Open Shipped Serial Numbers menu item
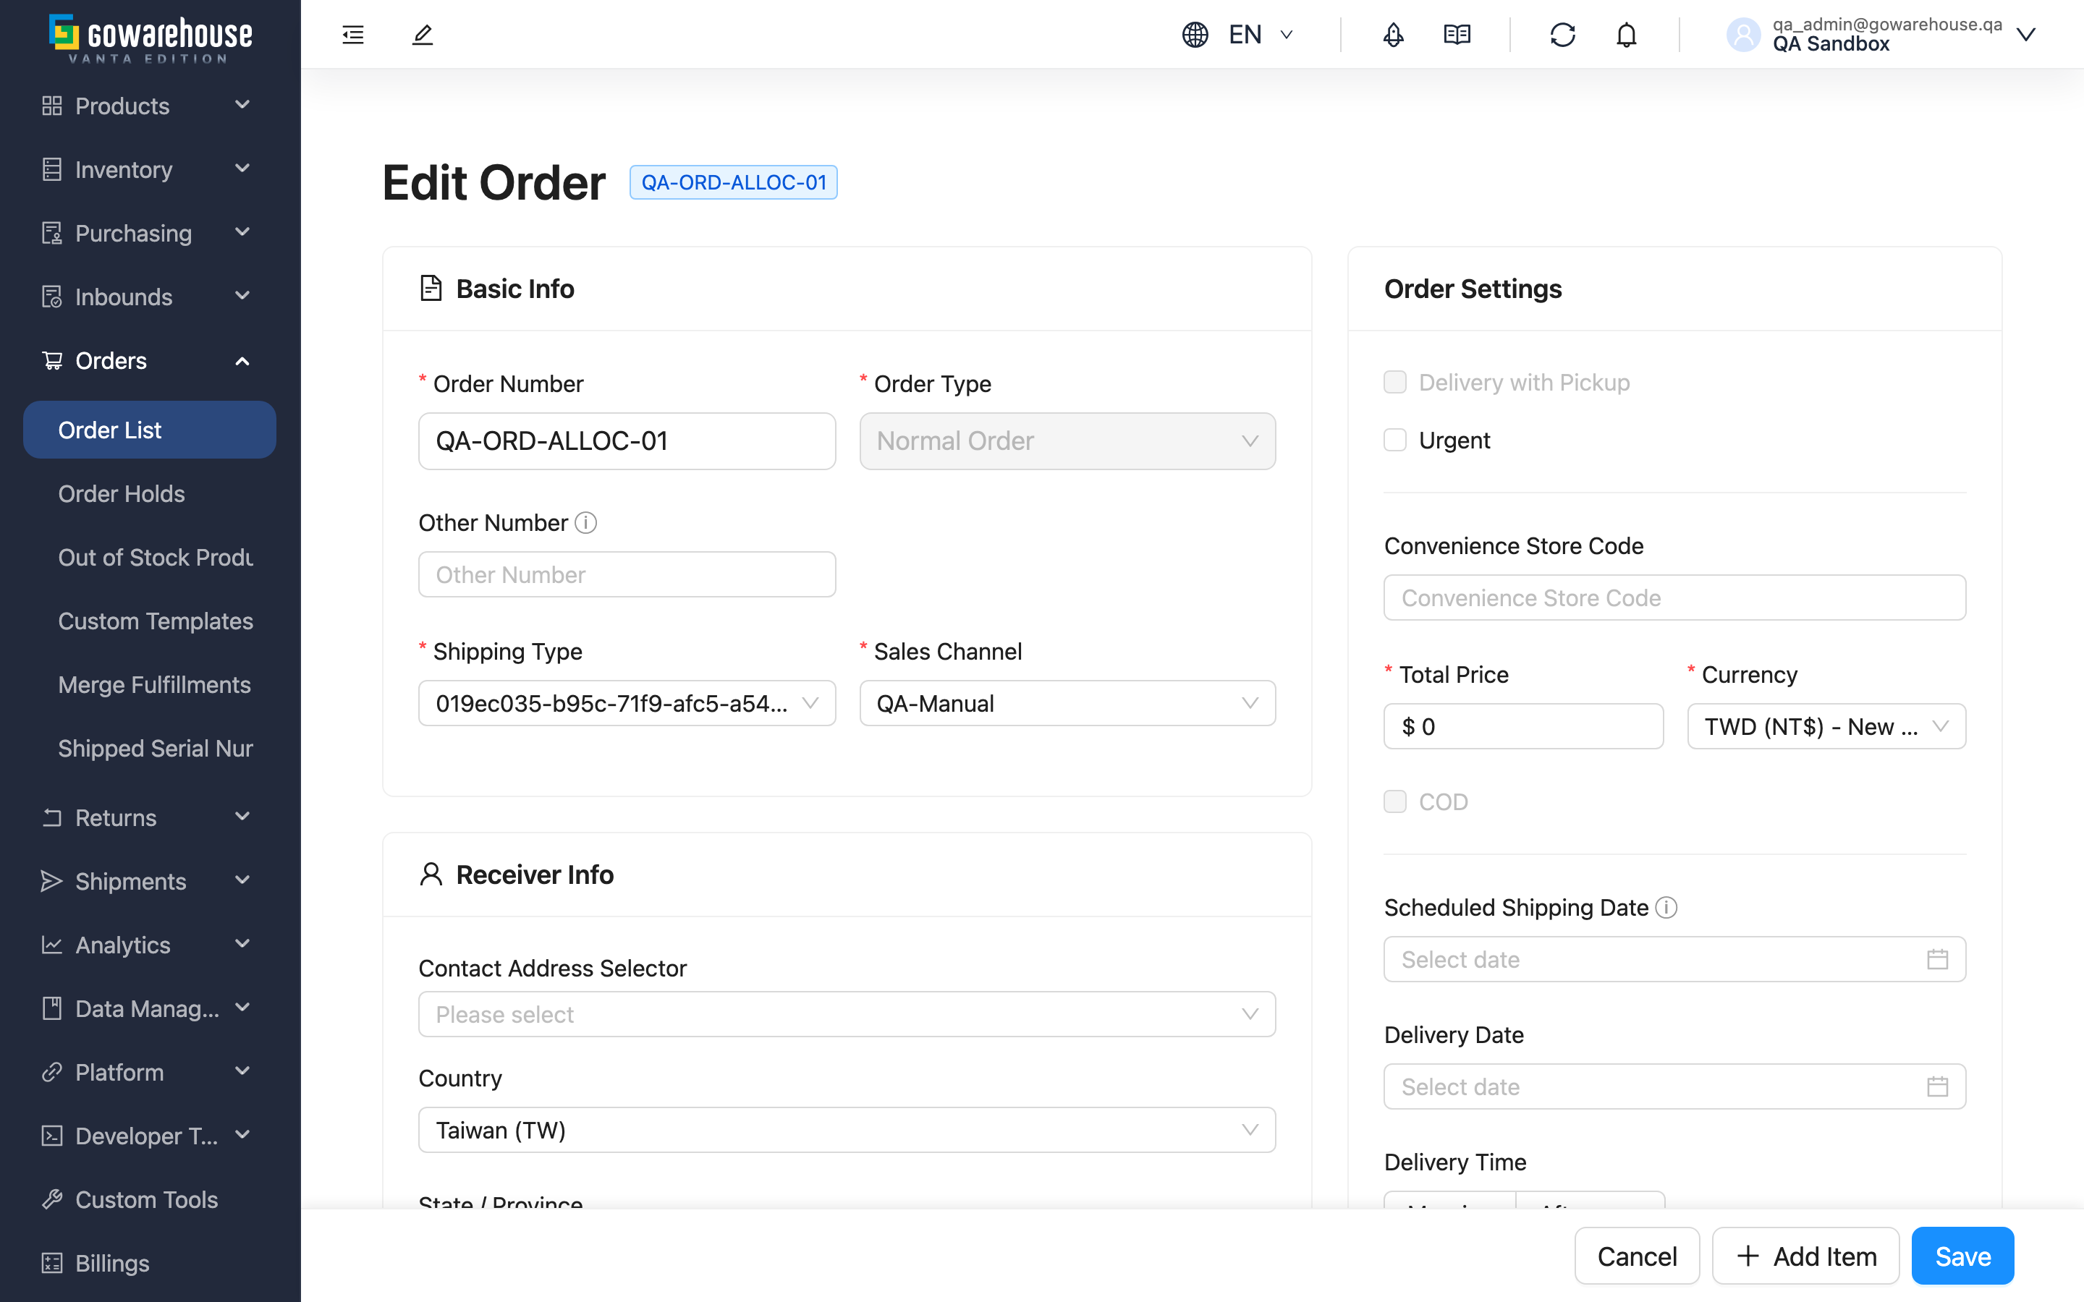The height and width of the screenshot is (1302, 2084). pyautogui.click(x=150, y=749)
